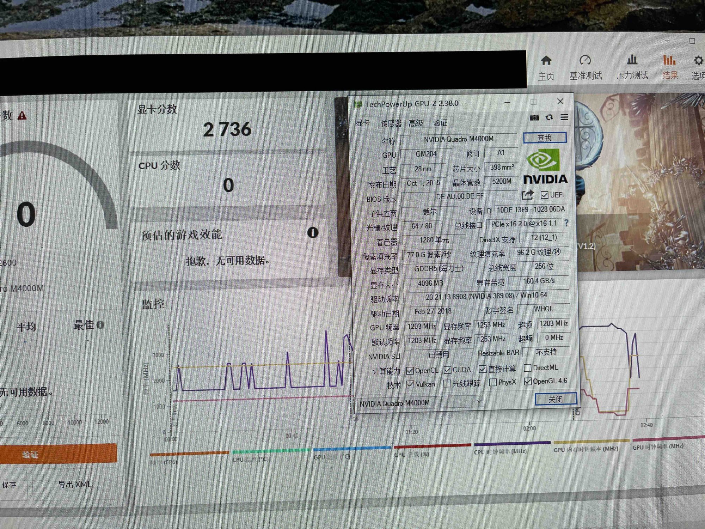Toggle the UEFI checkbox
Viewport: 705px width, 529px height.
pos(545,195)
